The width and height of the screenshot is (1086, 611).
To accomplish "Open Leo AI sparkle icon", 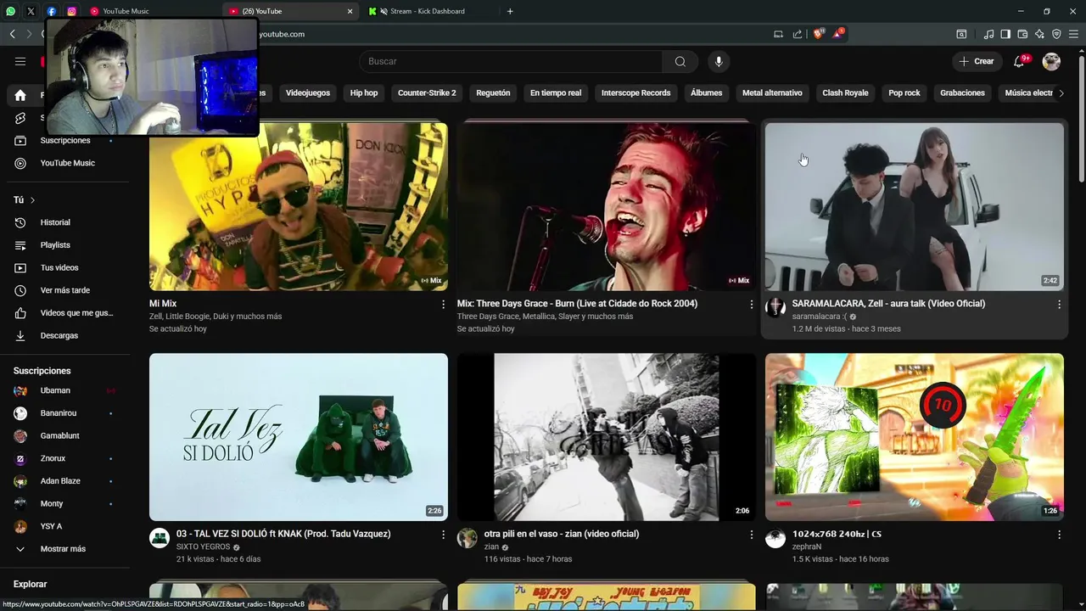I will point(1039,34).
